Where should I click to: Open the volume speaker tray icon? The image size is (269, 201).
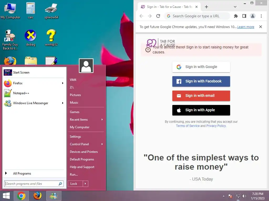244,196
